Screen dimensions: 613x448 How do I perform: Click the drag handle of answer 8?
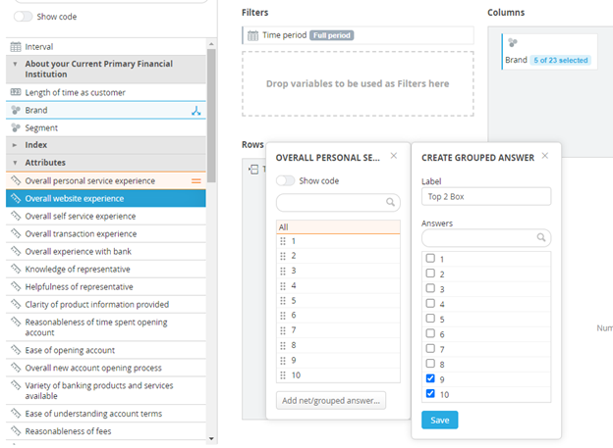283,345
